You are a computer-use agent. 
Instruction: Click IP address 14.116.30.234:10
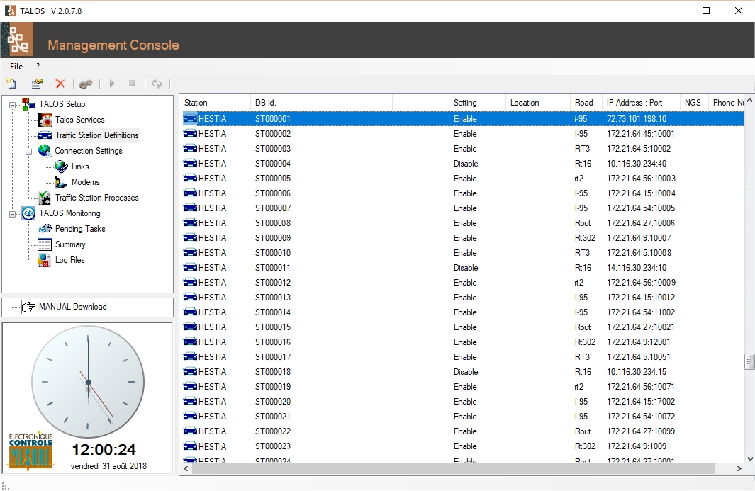pos(637,268)
